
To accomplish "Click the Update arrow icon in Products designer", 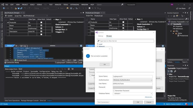I will tap(6, 16).
